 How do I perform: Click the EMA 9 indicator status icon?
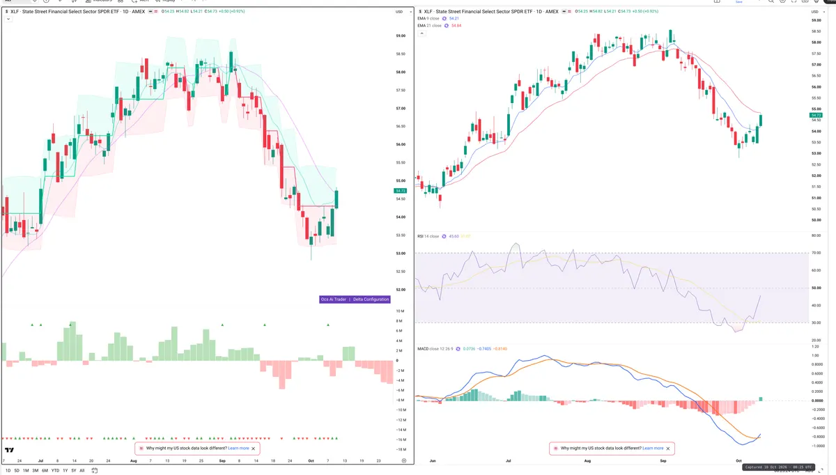coord(444,19)
